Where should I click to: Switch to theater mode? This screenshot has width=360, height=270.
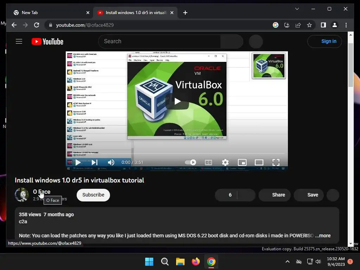click(x=259, y=162)
